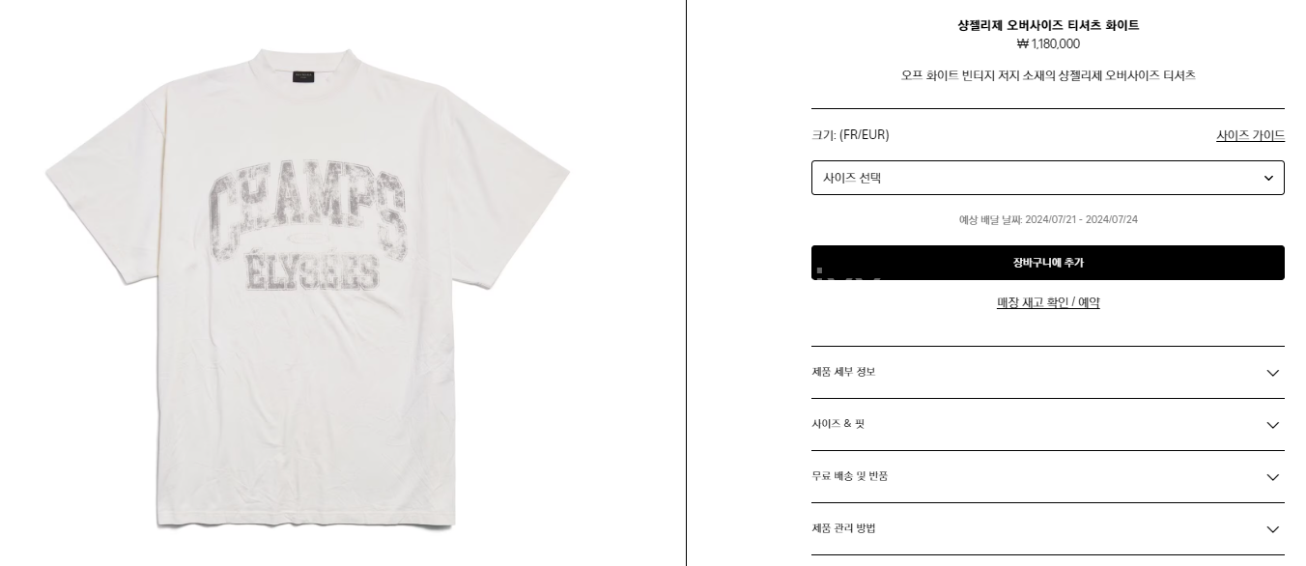This screenshot has height=566, width=1306.
Task: Open the 사이즈 선택 dropdown
Action: coord(1048,178)
